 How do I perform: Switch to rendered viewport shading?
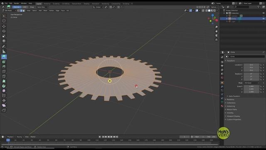point(214,10)
